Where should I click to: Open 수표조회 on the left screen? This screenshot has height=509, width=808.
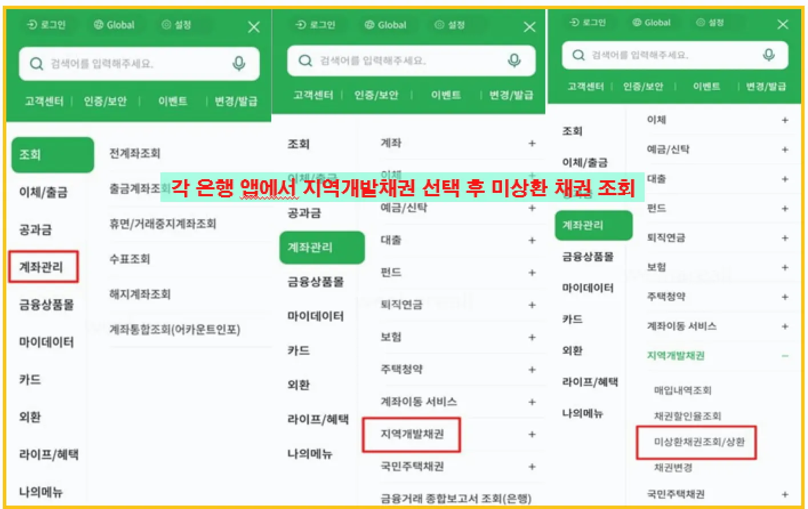130,259
